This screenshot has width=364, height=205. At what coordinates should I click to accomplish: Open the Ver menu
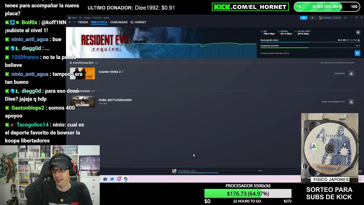80,18
